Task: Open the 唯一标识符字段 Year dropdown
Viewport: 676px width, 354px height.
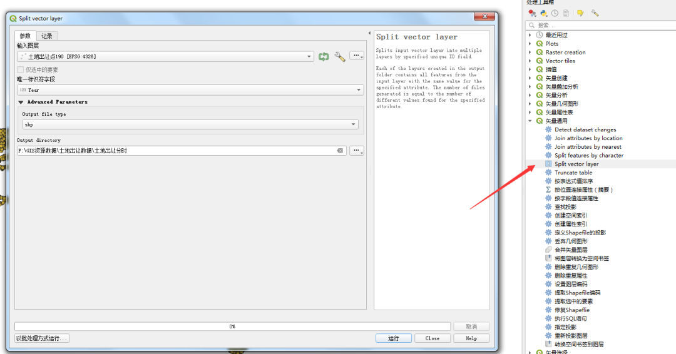Action: tap(190, 90)
